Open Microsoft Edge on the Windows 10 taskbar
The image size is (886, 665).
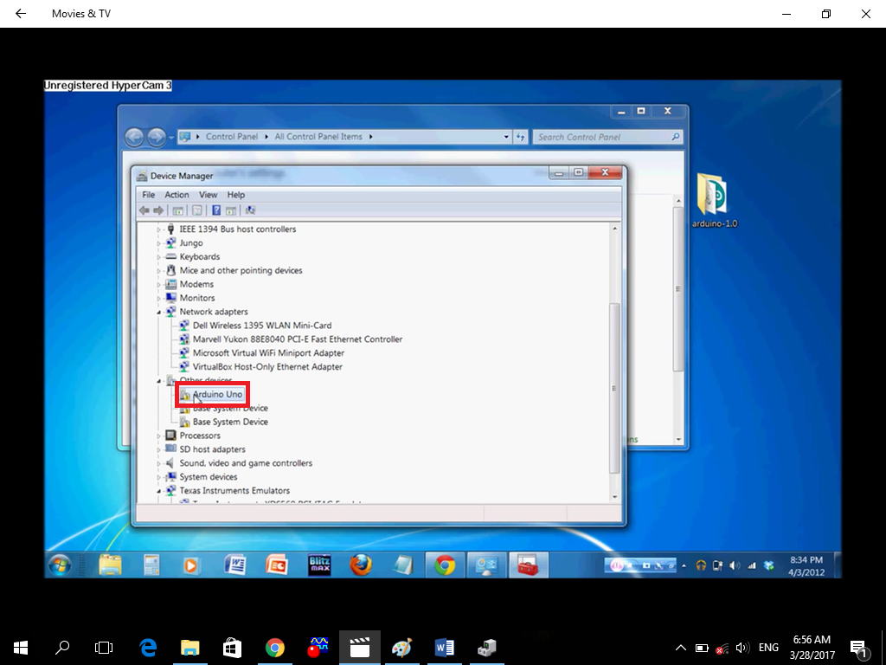pyautogui.click(x=148, y=648)
